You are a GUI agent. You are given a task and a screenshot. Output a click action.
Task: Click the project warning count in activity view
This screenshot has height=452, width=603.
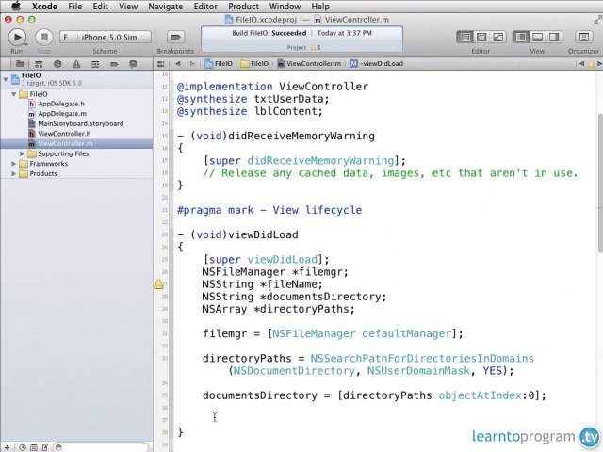click(x=316, y=48)
